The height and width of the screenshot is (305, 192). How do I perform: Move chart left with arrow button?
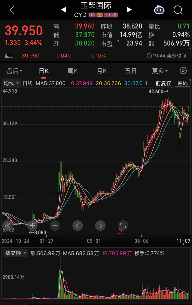coord(77,226)
